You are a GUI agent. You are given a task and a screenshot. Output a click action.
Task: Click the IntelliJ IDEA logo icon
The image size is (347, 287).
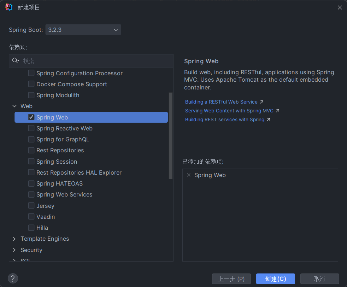point(9,7)
